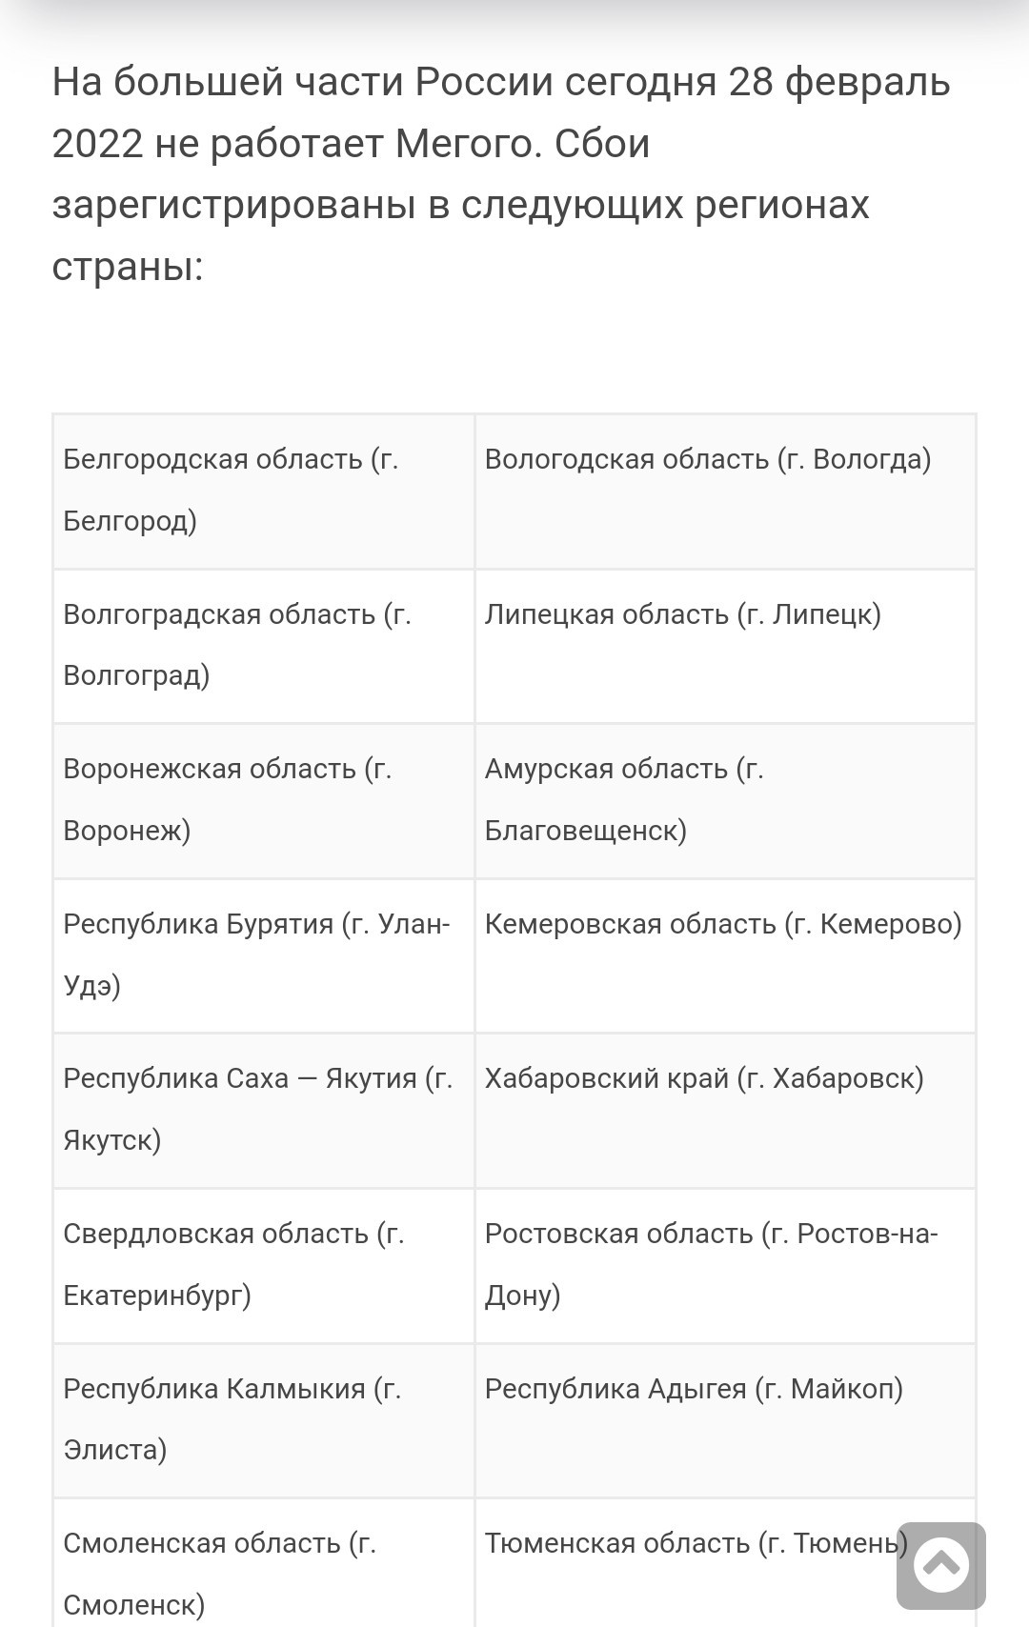Tap the Ростовская область (г. Ростов-на-Дону) cell
The image size is (1029, 1627).
725,1266
